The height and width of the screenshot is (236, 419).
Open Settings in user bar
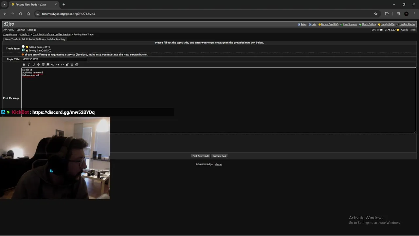(32, 30)
